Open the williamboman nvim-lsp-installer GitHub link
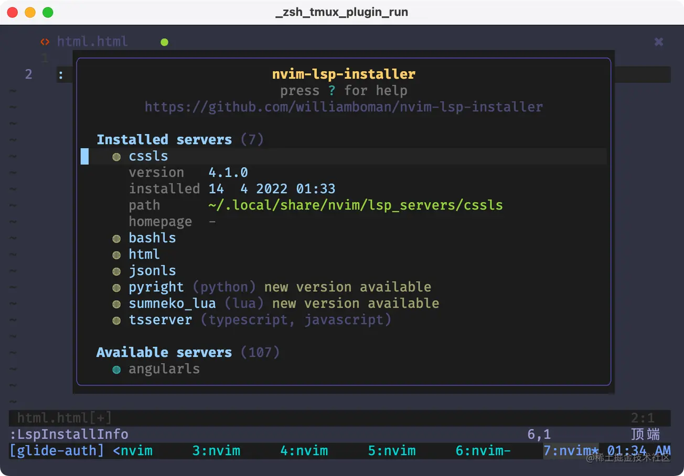The height and width of the screenshot is (476, 684). tap(344, 107)
